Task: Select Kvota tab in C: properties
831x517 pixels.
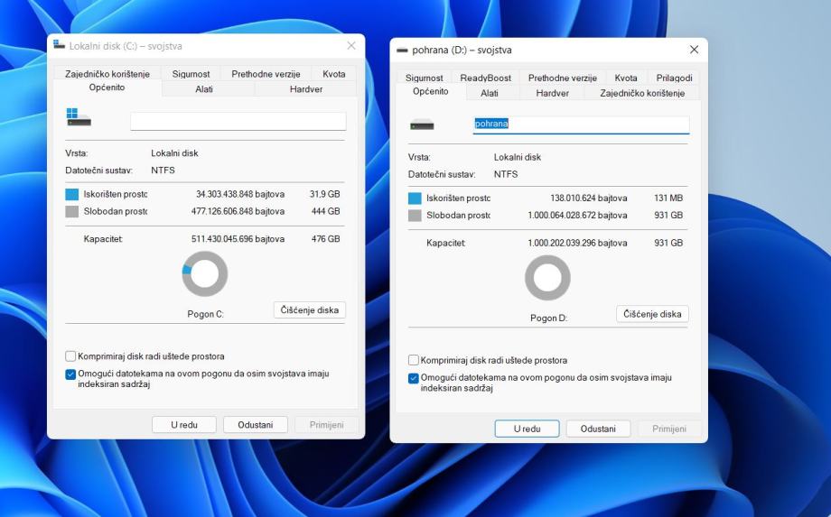Action: (x=334, y=74)
